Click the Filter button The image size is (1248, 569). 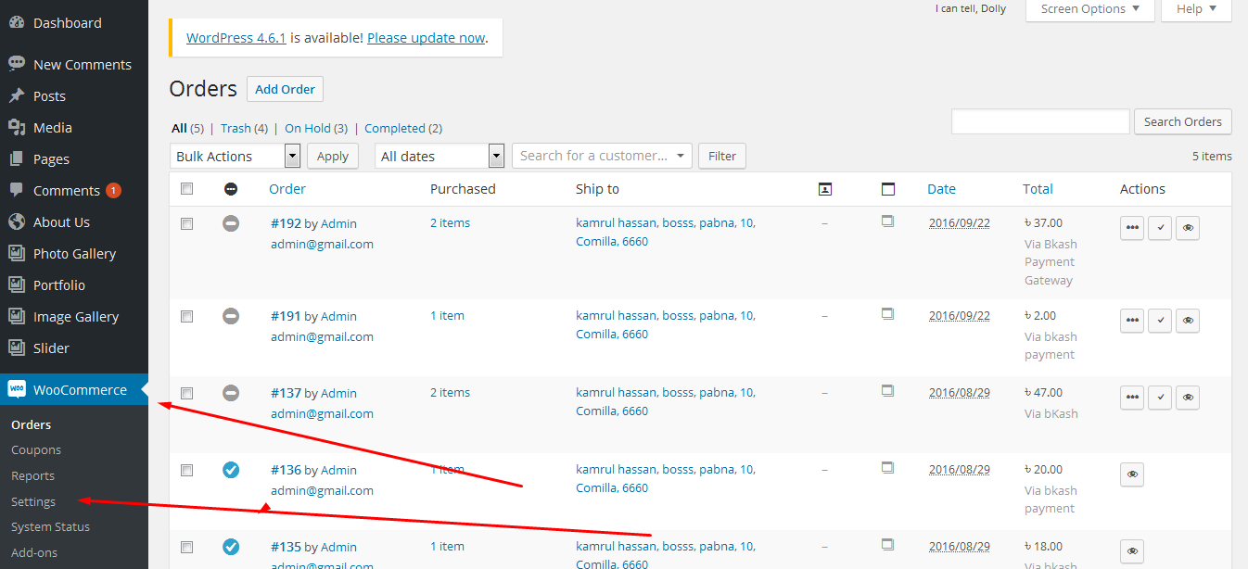722,156
